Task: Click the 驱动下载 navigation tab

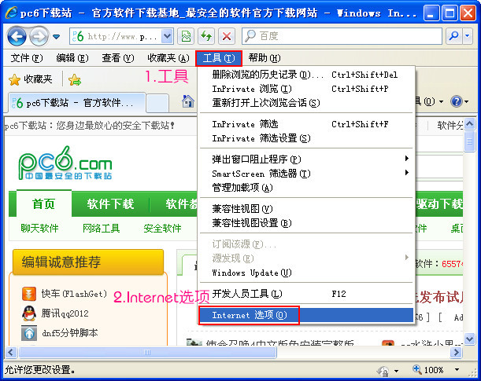Action: coord(439,203)
